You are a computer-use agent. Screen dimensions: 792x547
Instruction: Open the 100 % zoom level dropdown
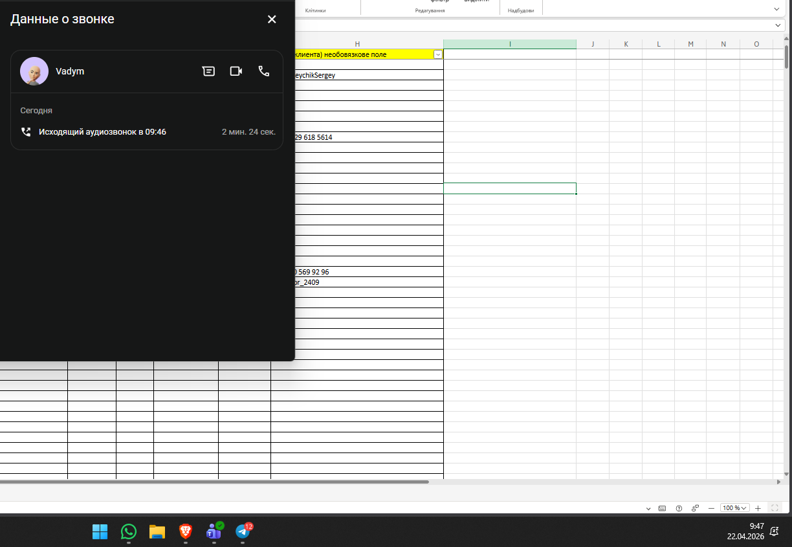pos(735,508)
